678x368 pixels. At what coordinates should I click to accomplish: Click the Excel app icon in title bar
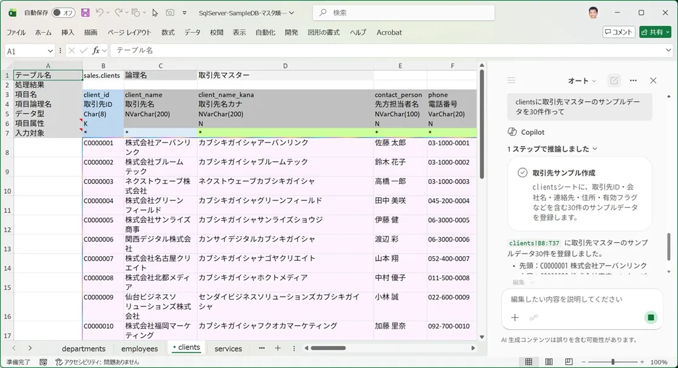(13, 13)
